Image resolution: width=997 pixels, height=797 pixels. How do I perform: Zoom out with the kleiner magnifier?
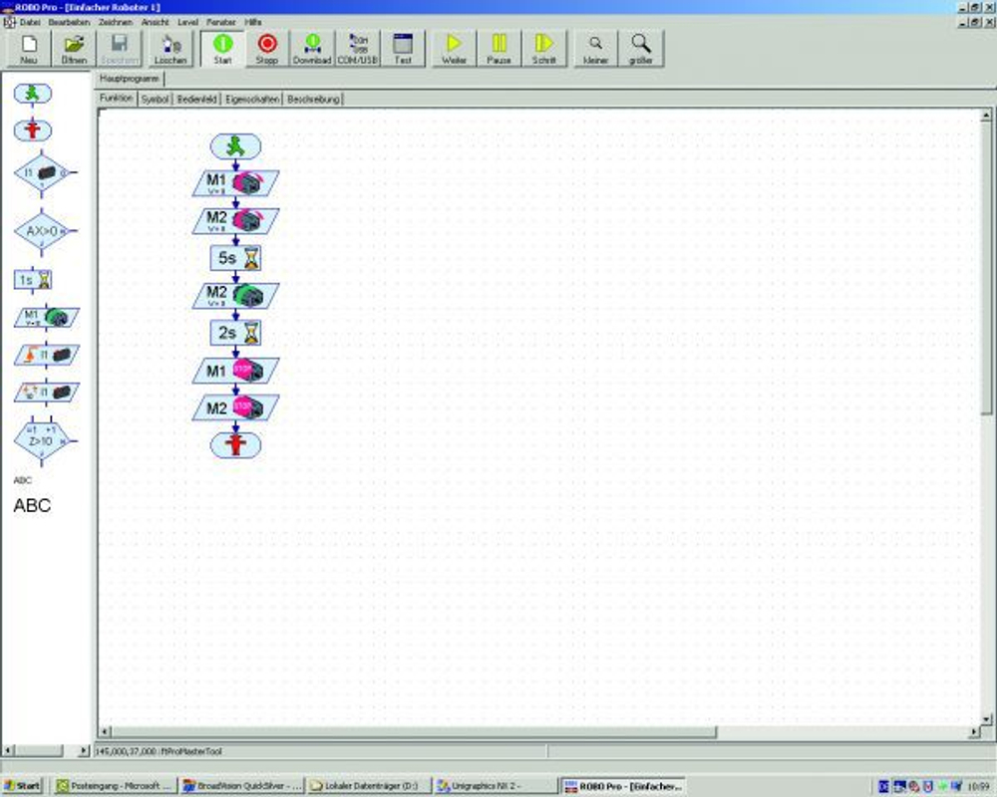coord(595,48)
